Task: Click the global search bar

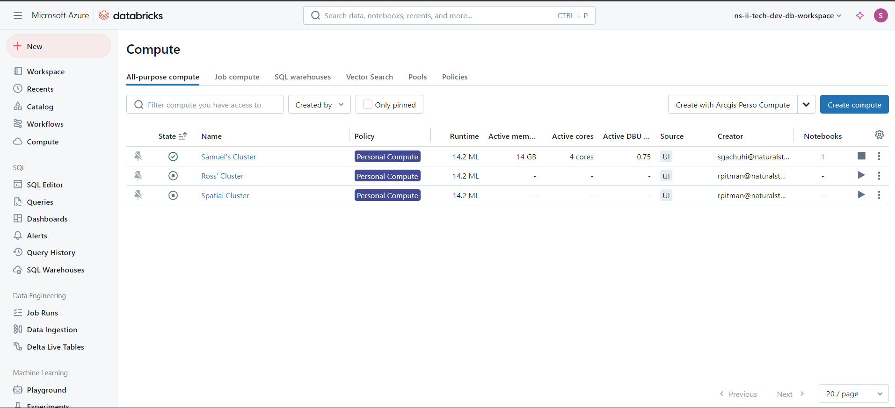Action: pos(449,15)
